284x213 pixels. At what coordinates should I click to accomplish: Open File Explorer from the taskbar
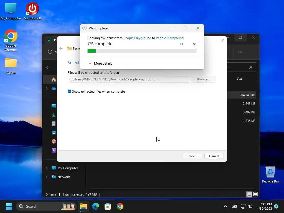pyautogui.click(x=83, y=206)
